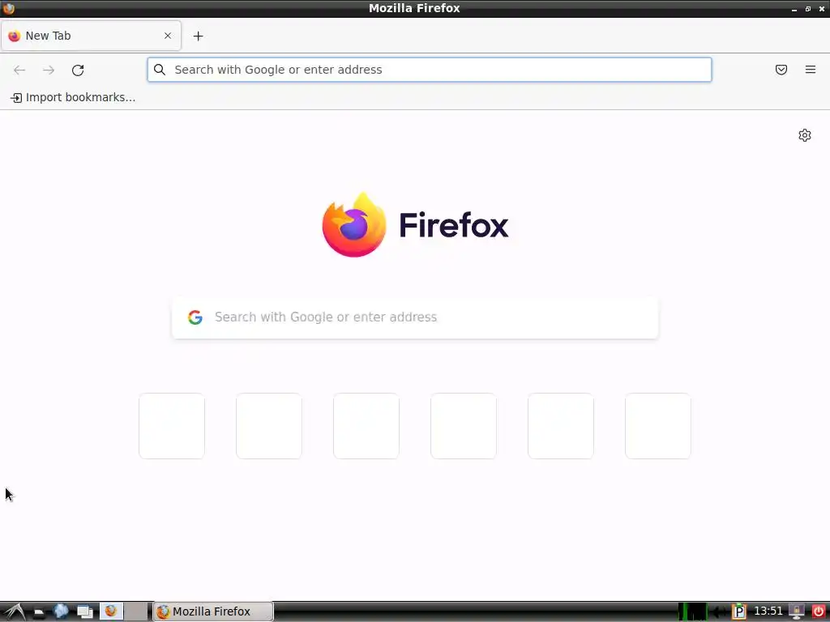The width and height of the screenshot is (830, 622).
Task: Open the Save to Pocket button
Action: [781, 70]
